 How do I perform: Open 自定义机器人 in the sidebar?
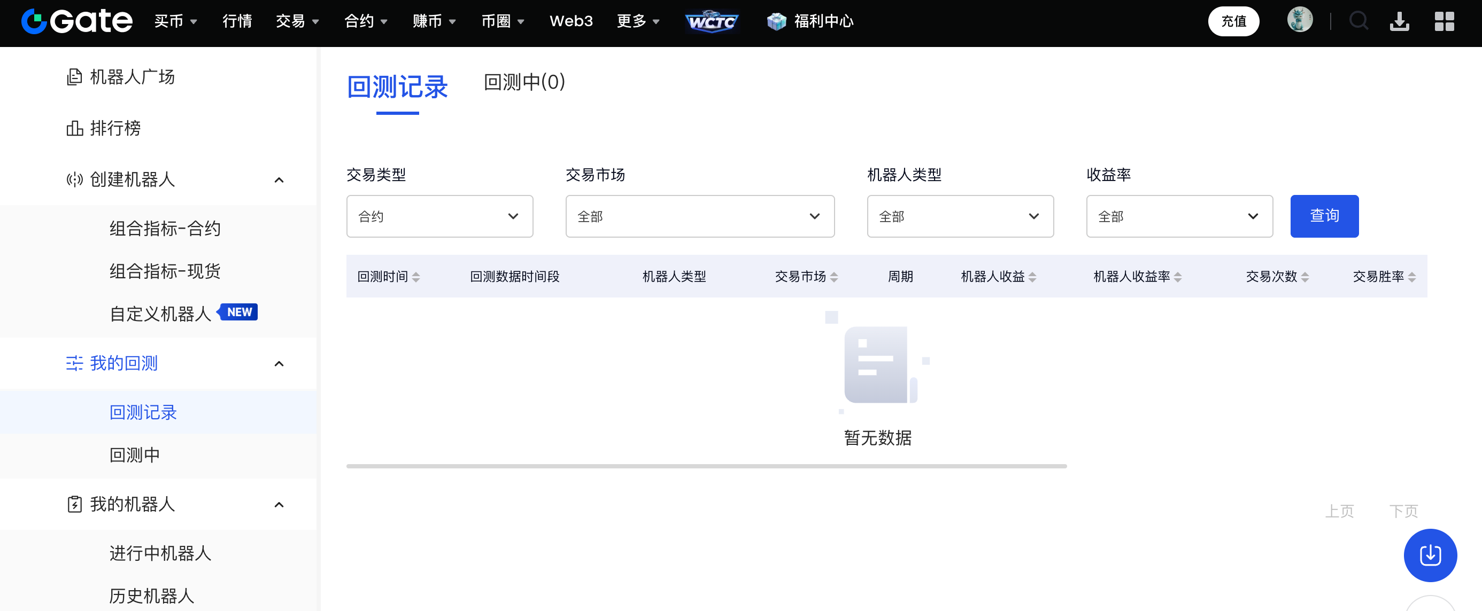[x=160, y=314]
